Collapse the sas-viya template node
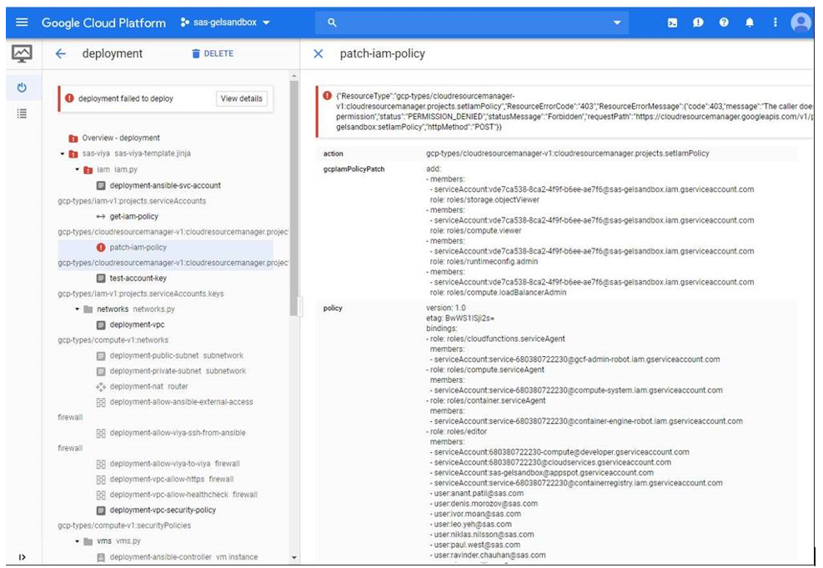823x568 pixels. 63,153
